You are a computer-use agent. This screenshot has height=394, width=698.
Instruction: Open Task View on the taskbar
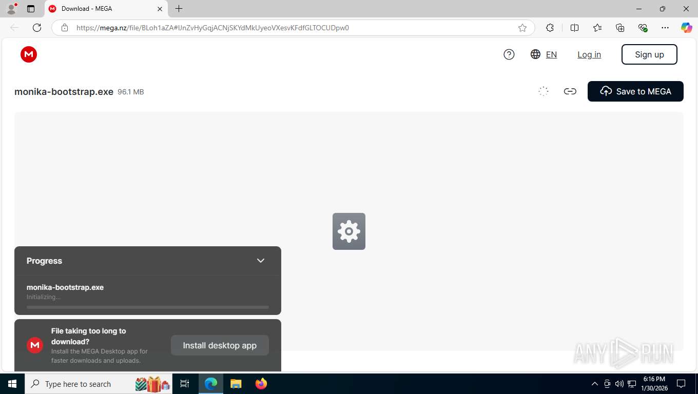(x=185, y=384)
